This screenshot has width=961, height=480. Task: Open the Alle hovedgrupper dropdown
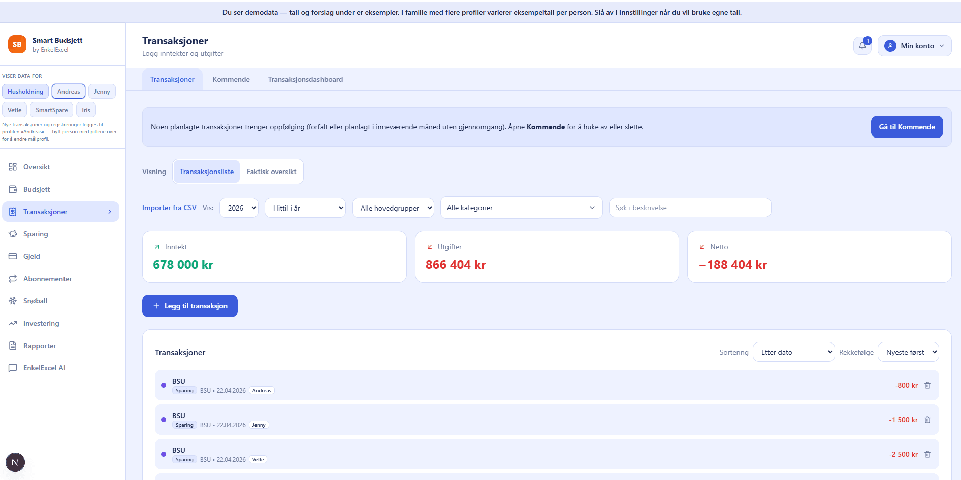(x=393, y=208)
